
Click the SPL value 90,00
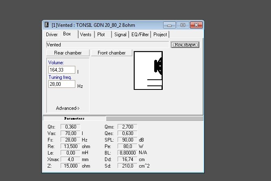click(x=127, y=140)
